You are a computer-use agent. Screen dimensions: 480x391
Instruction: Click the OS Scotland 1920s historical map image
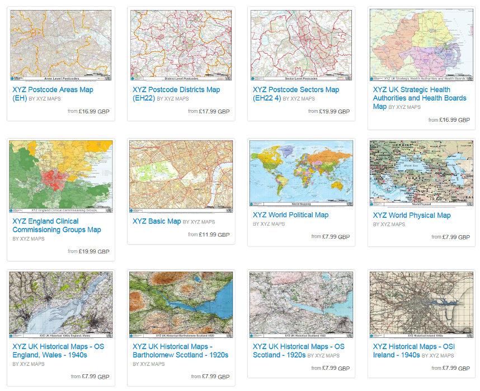[x=301, y=304]
